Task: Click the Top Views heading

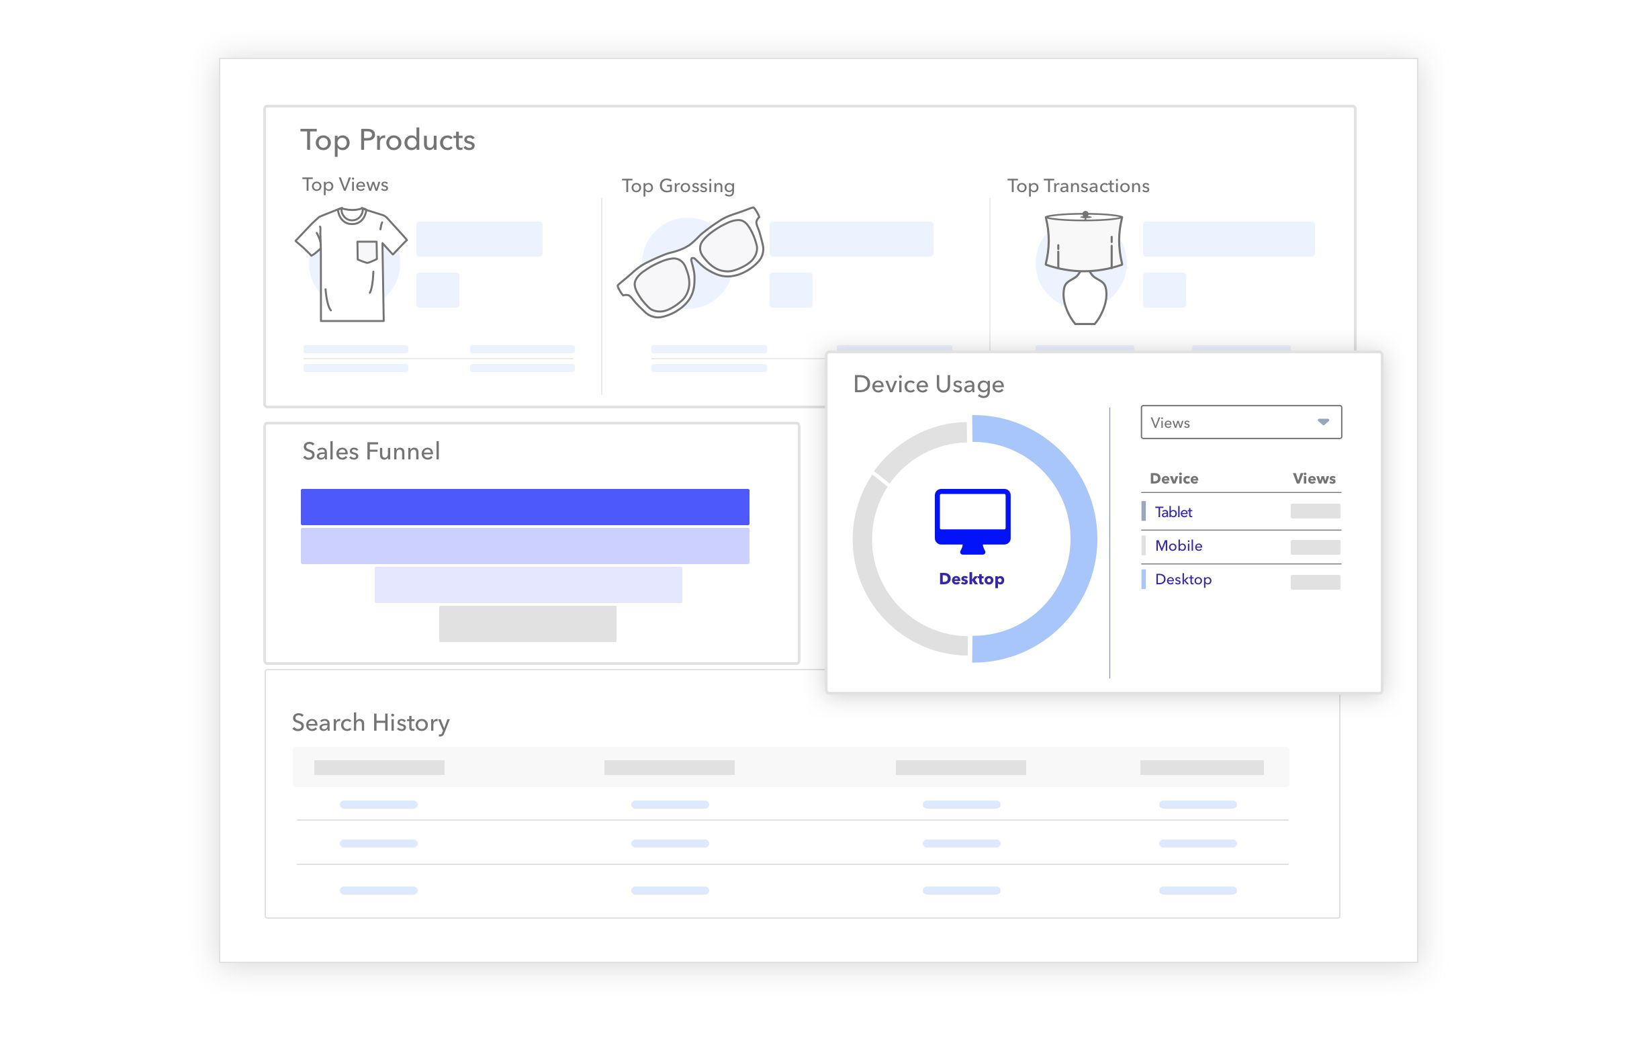Action: point(345,185)
